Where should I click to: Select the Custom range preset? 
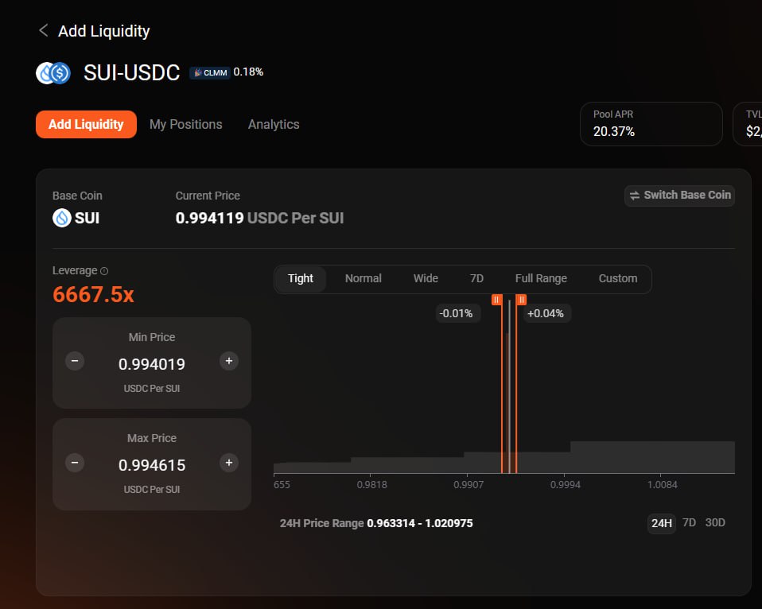(x=618, y=279)
